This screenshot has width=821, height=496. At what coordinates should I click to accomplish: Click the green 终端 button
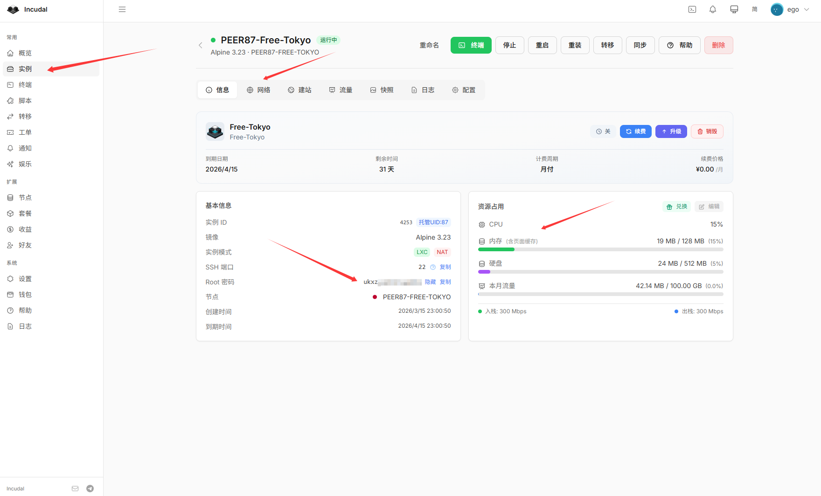pyautogui.click(x=471, y=45)
